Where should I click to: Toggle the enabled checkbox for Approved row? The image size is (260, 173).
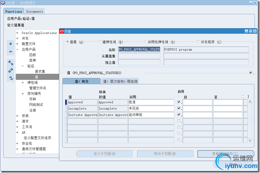click(x=179, y=102)
